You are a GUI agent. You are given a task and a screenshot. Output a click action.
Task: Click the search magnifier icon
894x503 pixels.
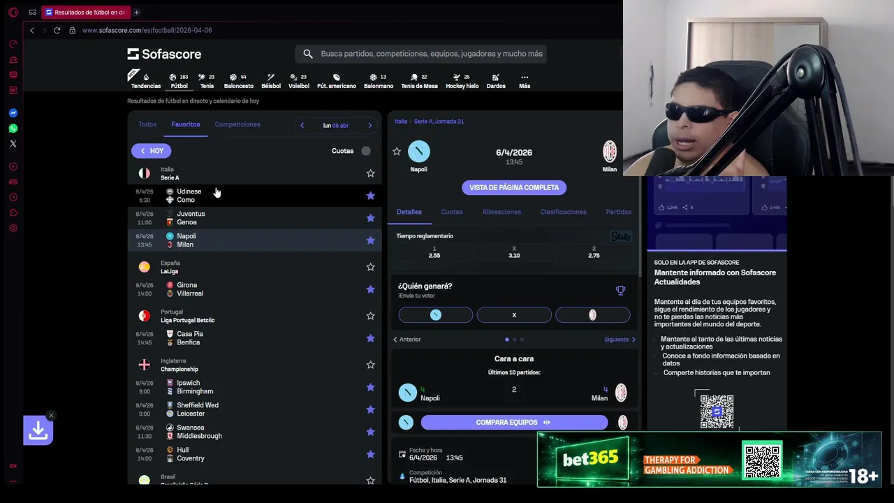coord(308,54)
